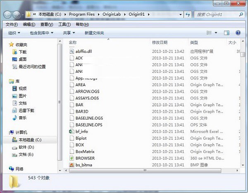Click the 图片 library icon
248x193 pixels.
(x=14, y=96)
